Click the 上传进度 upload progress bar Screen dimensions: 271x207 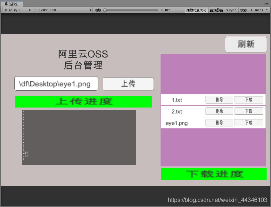tap(83, 102)
